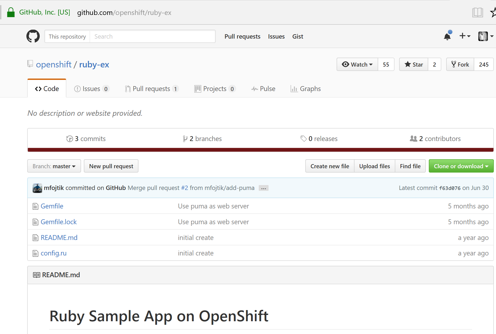
Task: Open the Gemfile file
Action: tap(52, 206)
